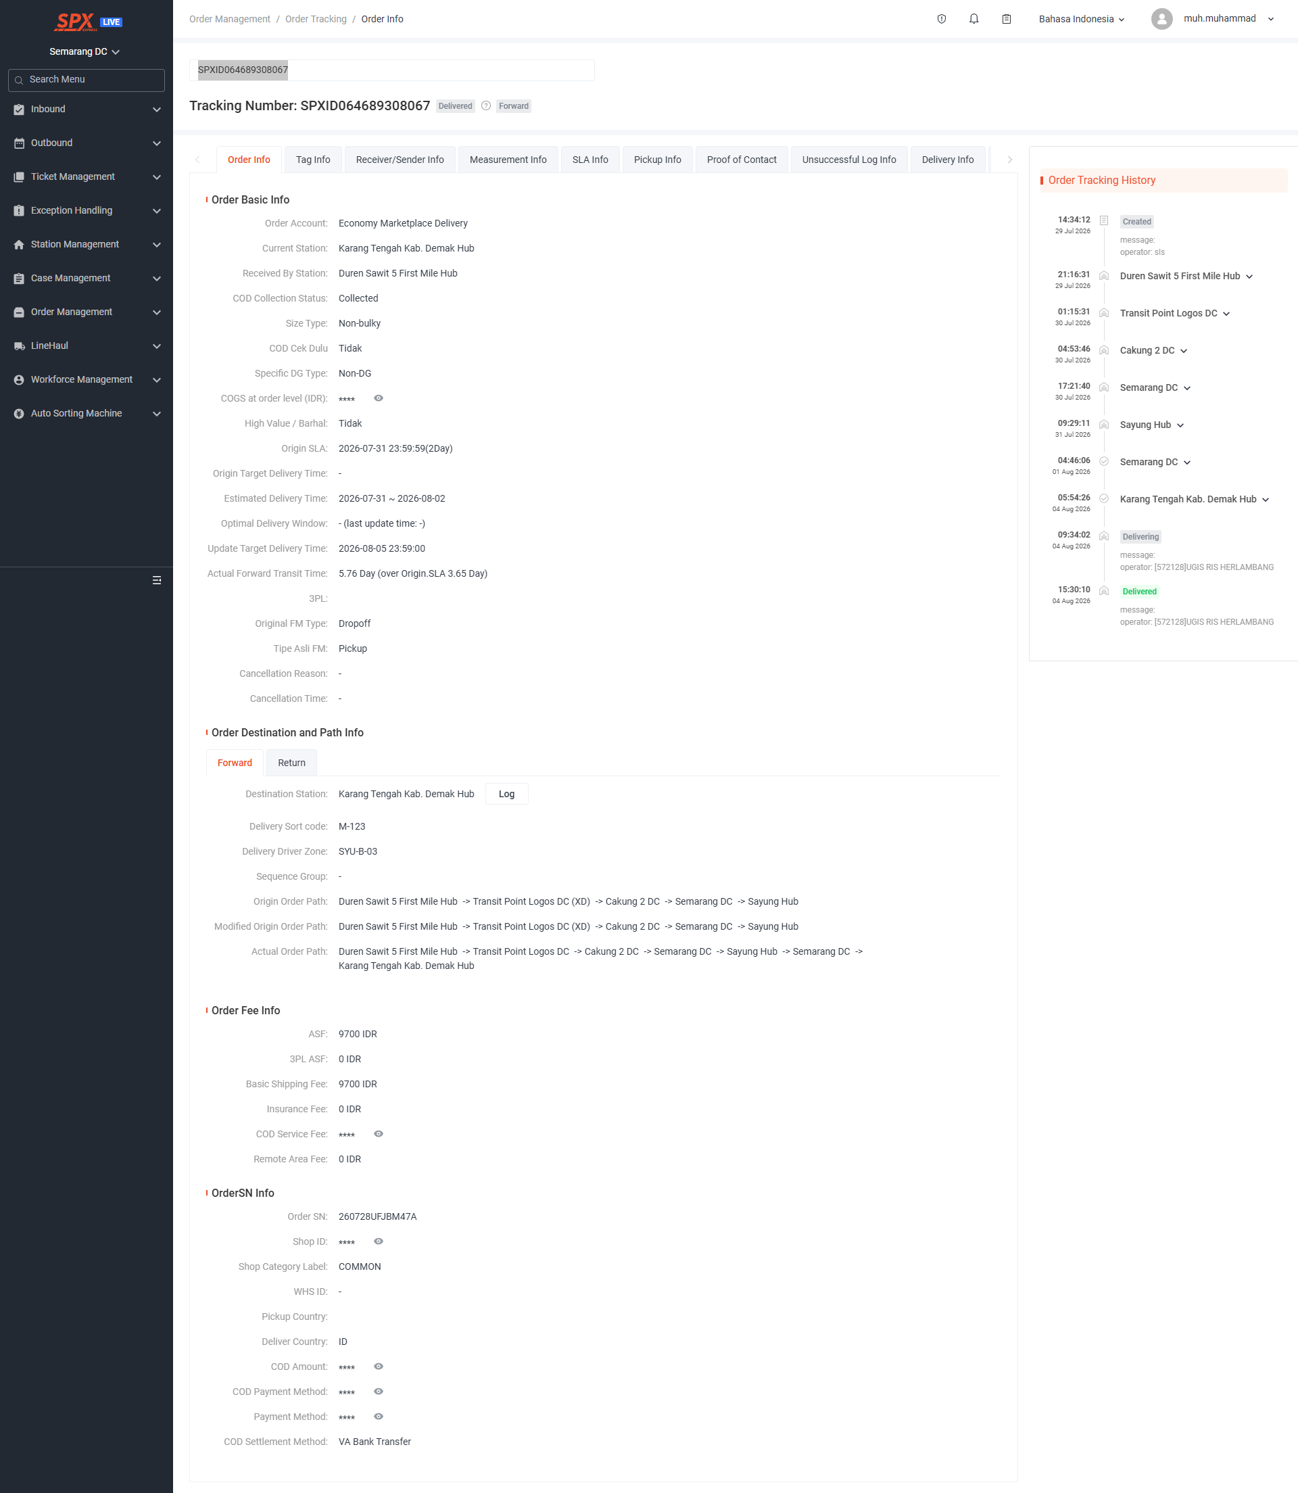Click the Outbound calendar icon

(x=19, y=143)
